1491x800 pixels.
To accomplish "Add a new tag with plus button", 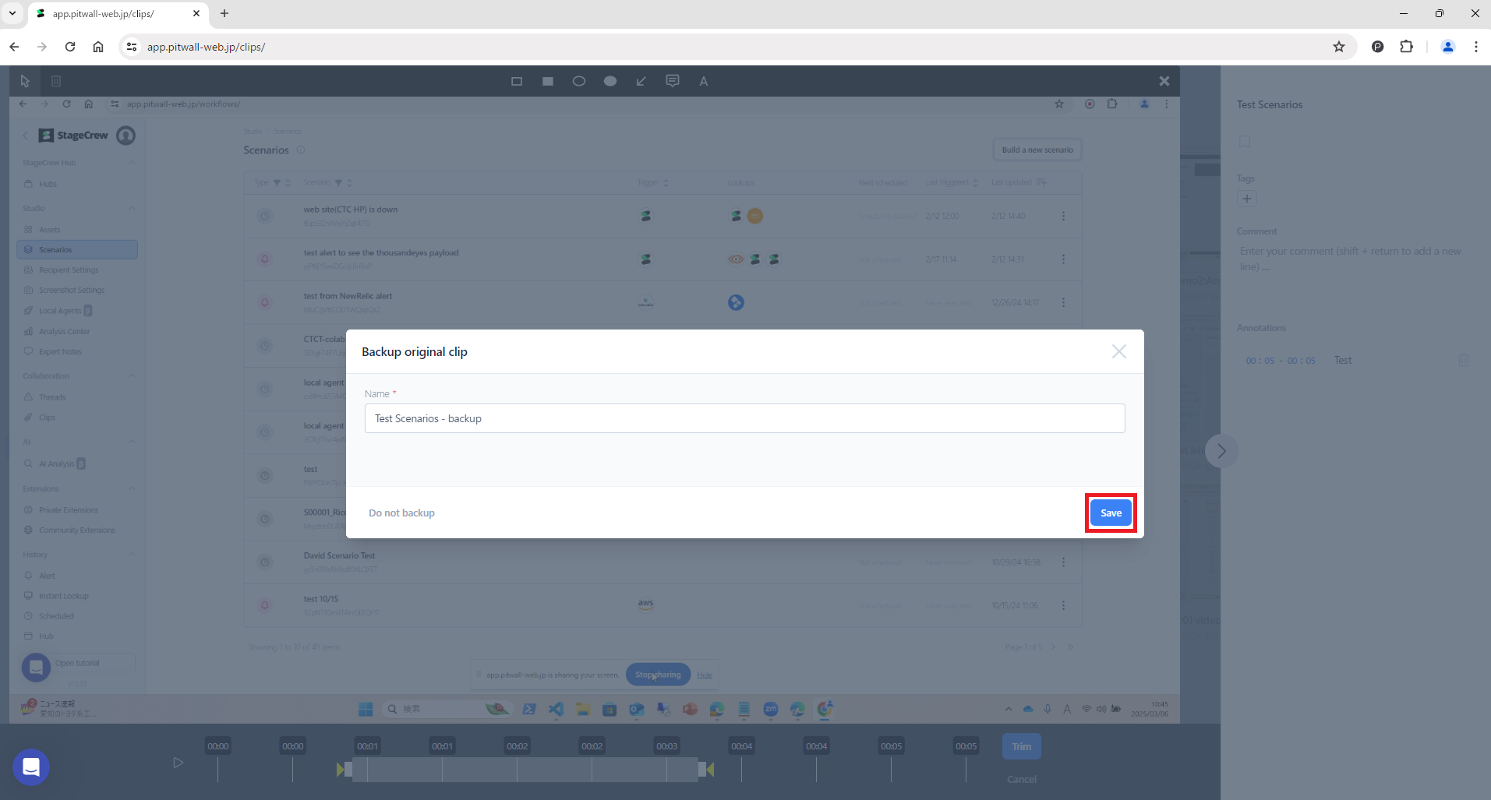I will [x=1246, y=199].
